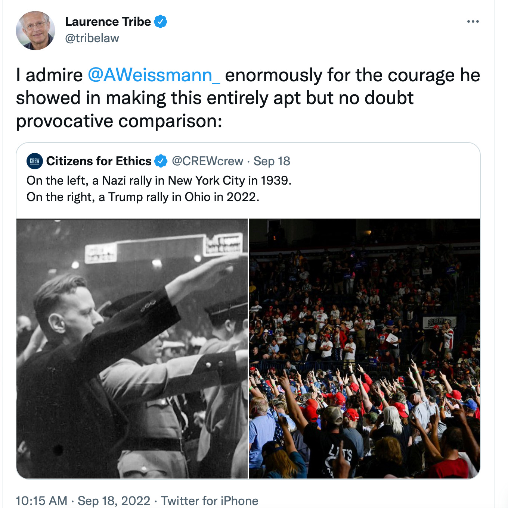Click the @CREWcrew handle

coord(208,161)
